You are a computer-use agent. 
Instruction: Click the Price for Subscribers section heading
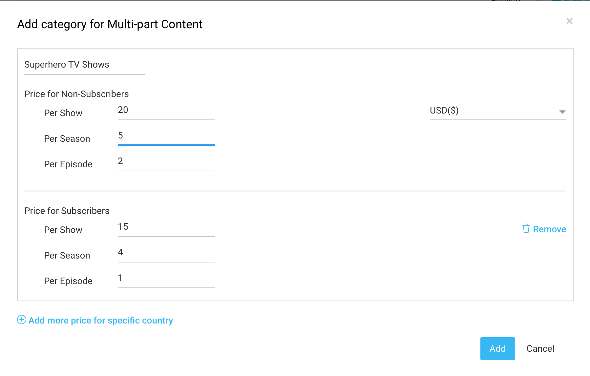[67, 211]
